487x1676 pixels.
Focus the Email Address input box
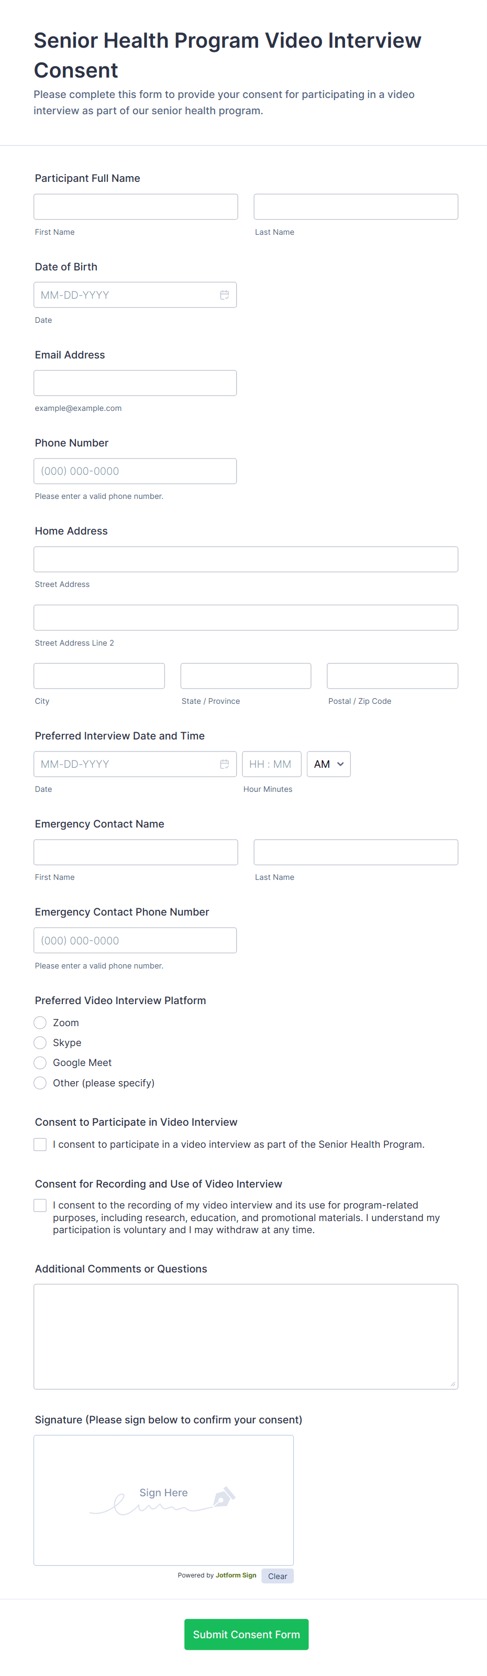coord(135,383)
